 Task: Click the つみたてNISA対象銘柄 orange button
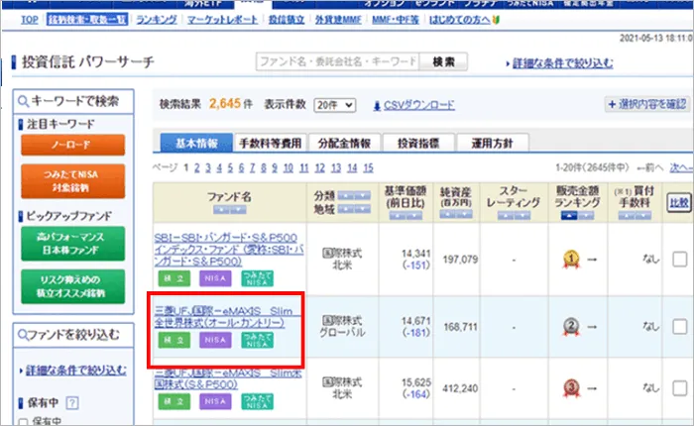pos(72,181)
